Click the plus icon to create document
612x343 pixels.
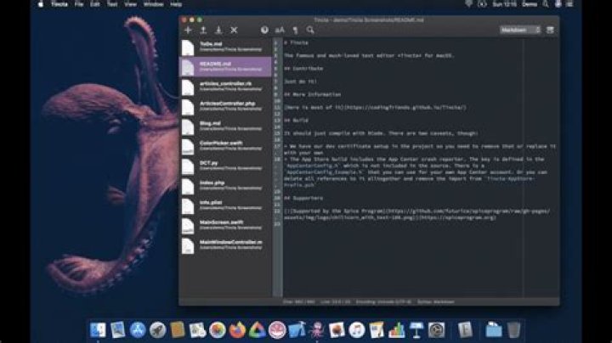(188, 30)
